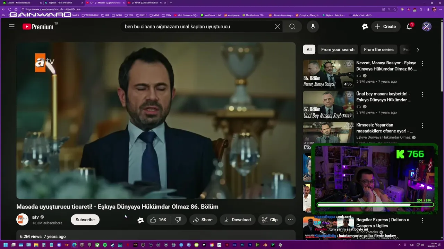This screenshot has height=249, width=444.
Task: Open the GAMES bookmark folder
Action: point(74,15)
